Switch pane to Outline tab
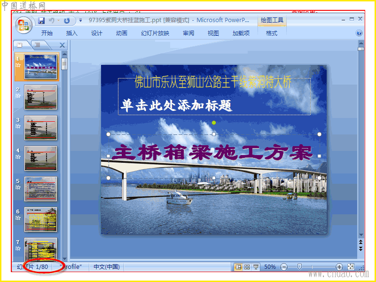 pos(38,45)
